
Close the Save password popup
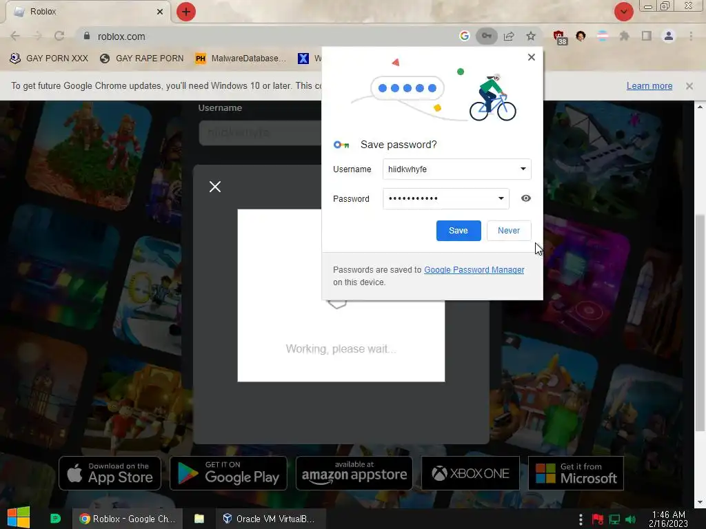pos(532,57)
